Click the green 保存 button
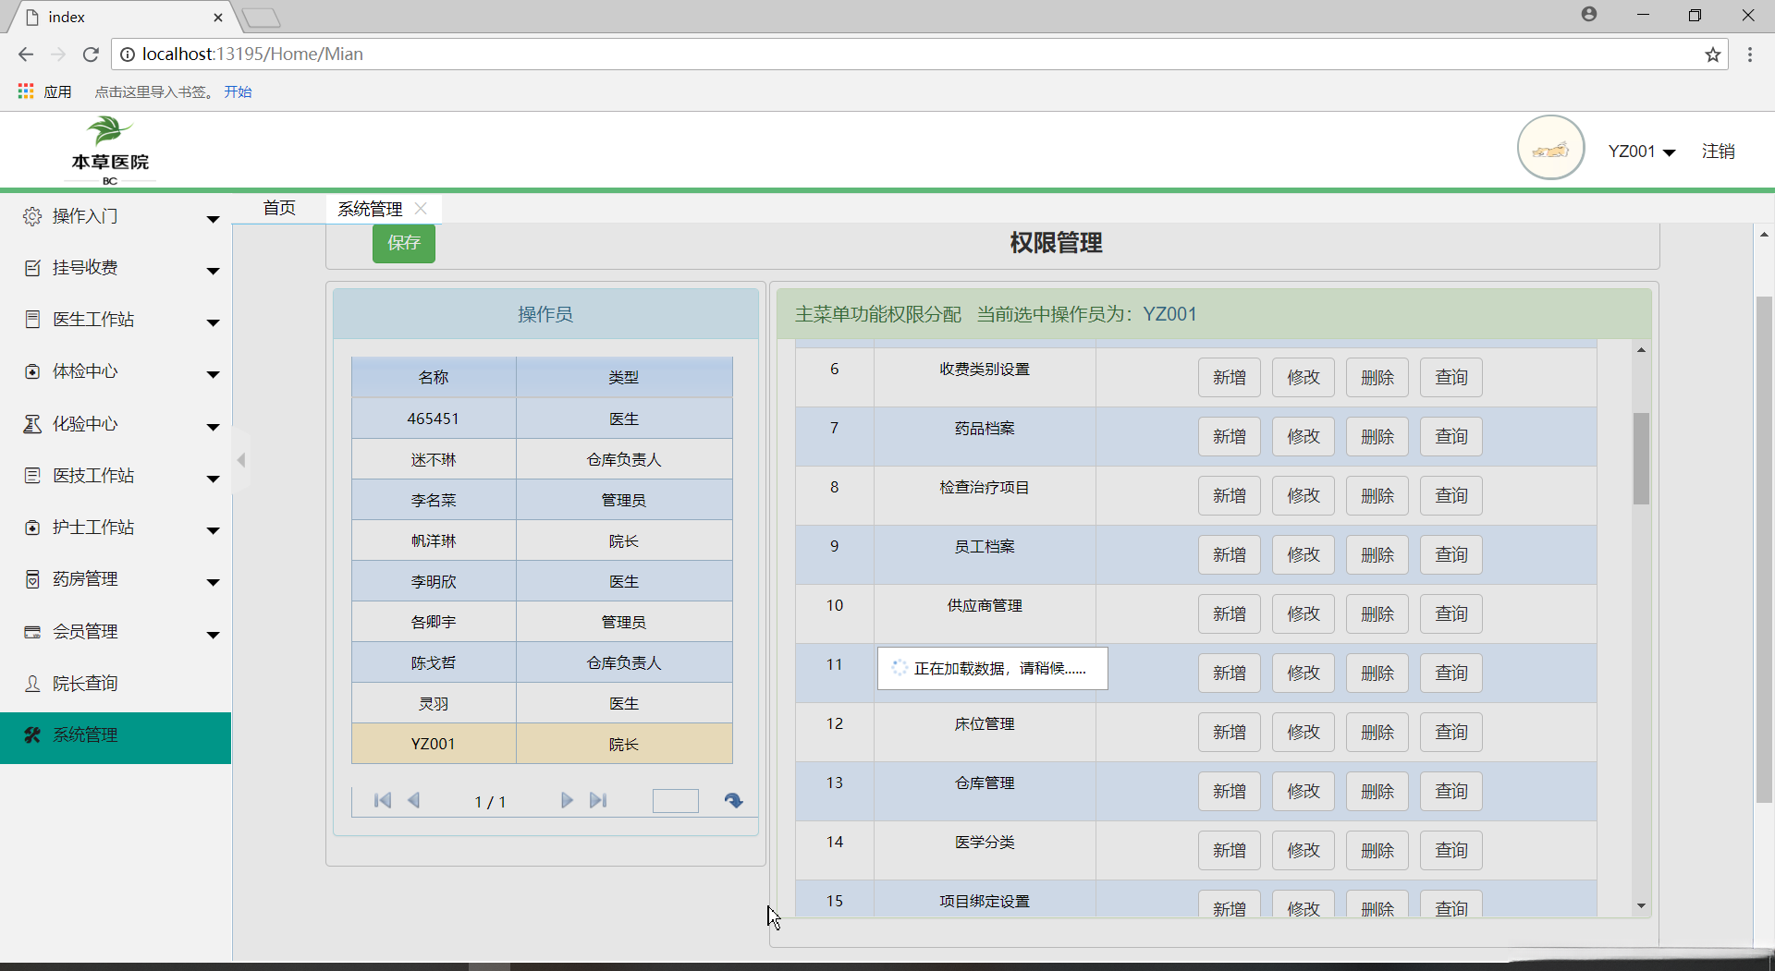Viewport: 1775px width, 971px height. coord(404,243)
